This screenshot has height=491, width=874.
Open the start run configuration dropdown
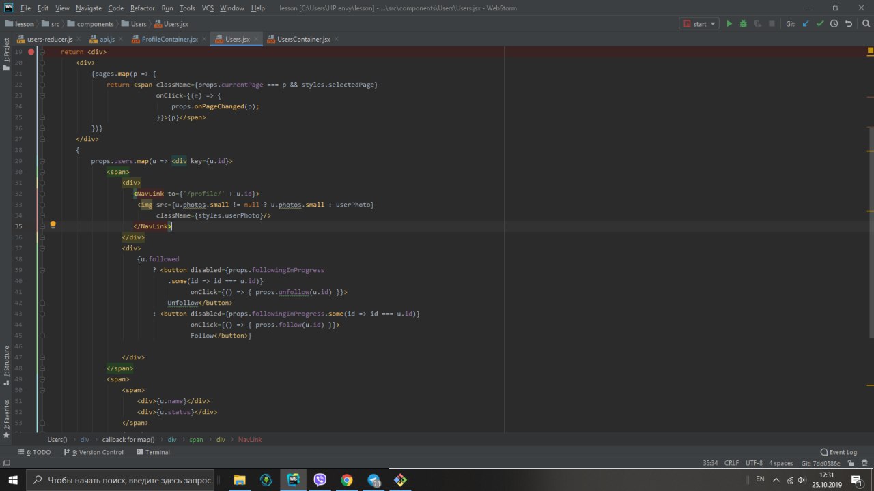pyautogui.click(x=699, y=24)
